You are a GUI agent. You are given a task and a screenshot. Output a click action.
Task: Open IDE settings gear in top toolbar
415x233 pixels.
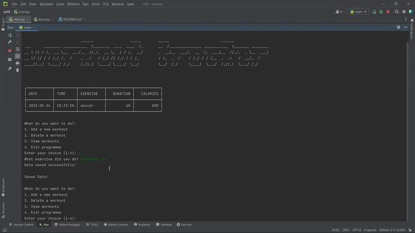click(x=404, y=12)
